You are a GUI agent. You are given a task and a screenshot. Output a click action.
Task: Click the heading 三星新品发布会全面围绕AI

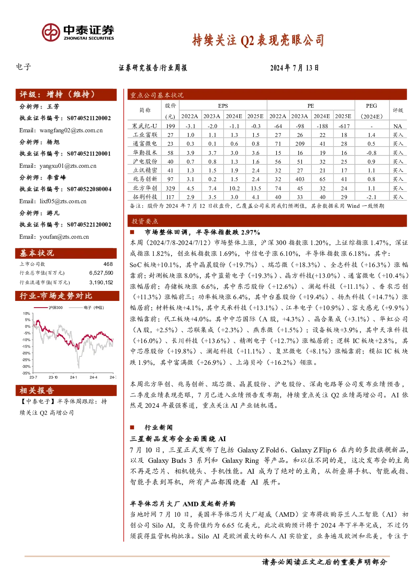[x=178, y=439]
